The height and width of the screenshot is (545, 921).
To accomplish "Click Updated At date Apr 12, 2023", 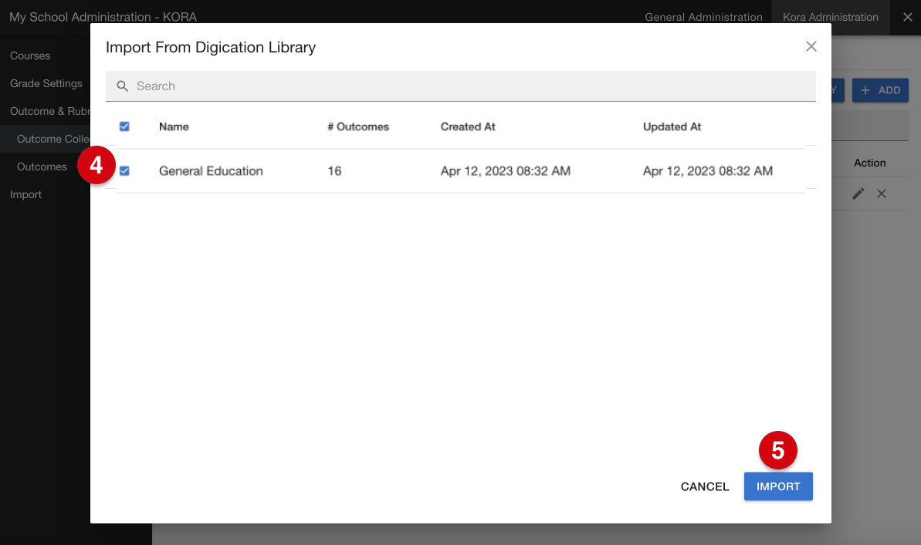I will [x=708, y=170].
